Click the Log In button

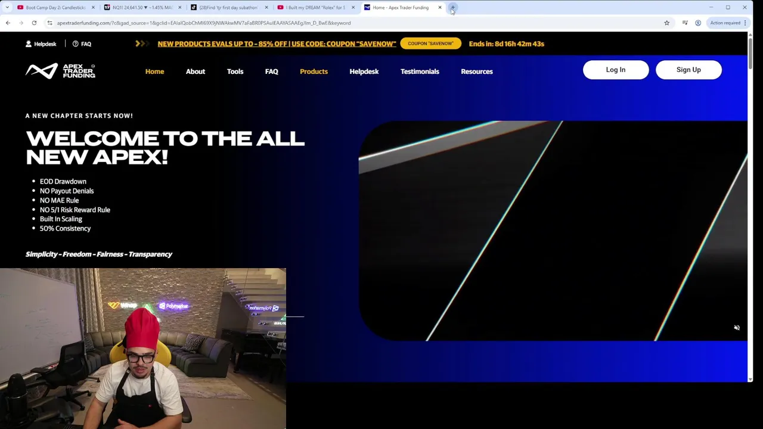tap(616, 70)
